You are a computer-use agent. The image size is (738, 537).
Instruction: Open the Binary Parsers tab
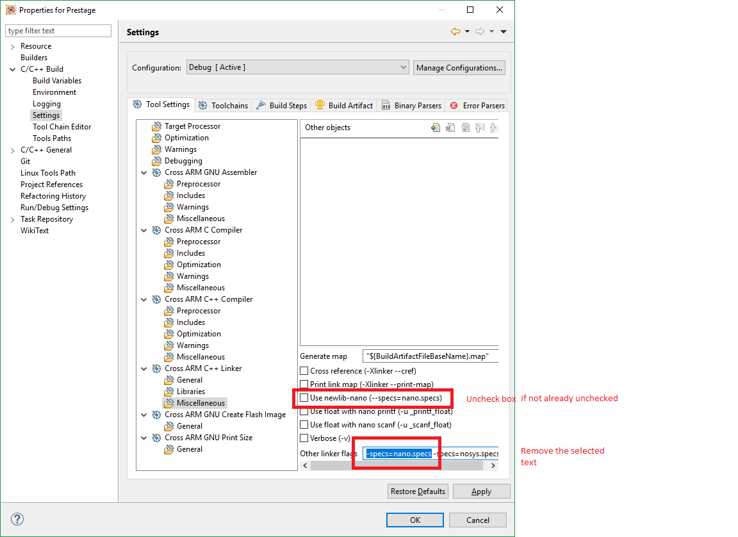[x=411, y=104]
